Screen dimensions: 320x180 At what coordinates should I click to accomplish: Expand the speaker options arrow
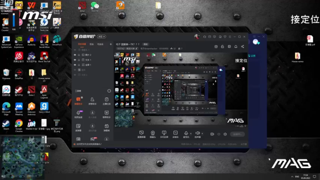coord(202,134)
